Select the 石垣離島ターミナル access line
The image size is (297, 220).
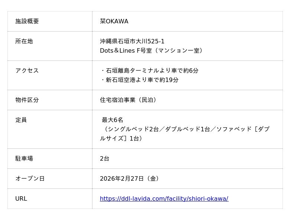pyautogui.click(x=150, y=71)
